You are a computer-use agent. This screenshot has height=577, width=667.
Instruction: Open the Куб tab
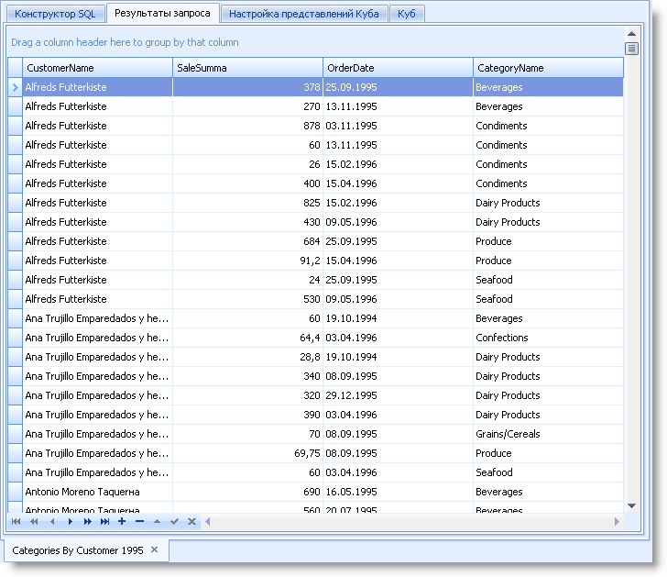pyautogui.click(x=406, y=14)
